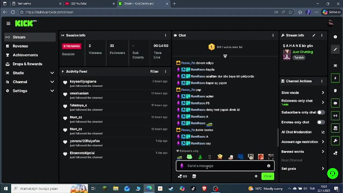Click the stream category thumbnail image
Screen dimensions: 343x193
pyautogui.click(x=287, y=54)
